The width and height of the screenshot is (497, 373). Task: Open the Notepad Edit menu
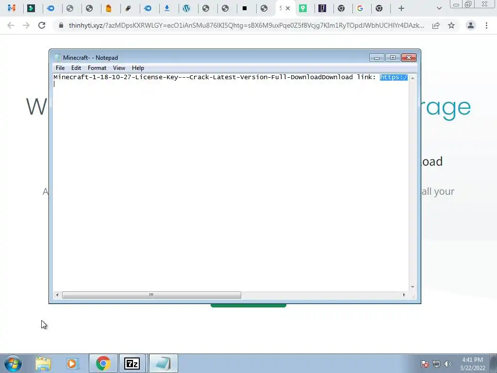pyautogui.click(x=76, y=68)
